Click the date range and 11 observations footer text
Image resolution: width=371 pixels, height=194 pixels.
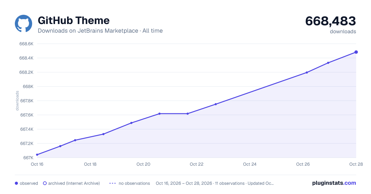[x=215, y=183]
